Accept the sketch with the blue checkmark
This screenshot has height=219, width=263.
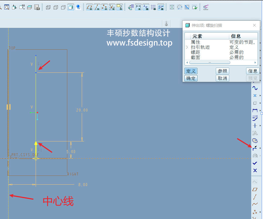click(x=255, y=163)
